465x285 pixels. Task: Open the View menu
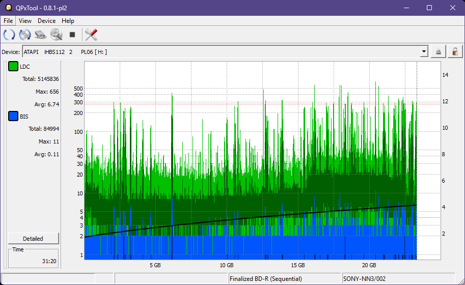tap(25, 21)
